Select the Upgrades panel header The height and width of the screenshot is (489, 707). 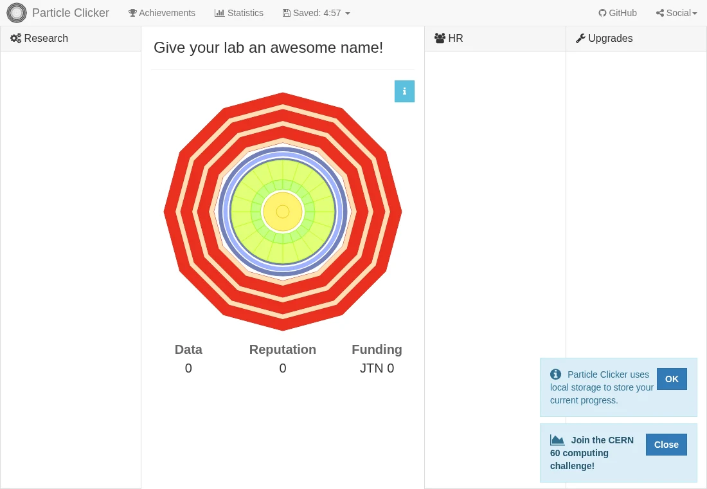pos(636,39)
